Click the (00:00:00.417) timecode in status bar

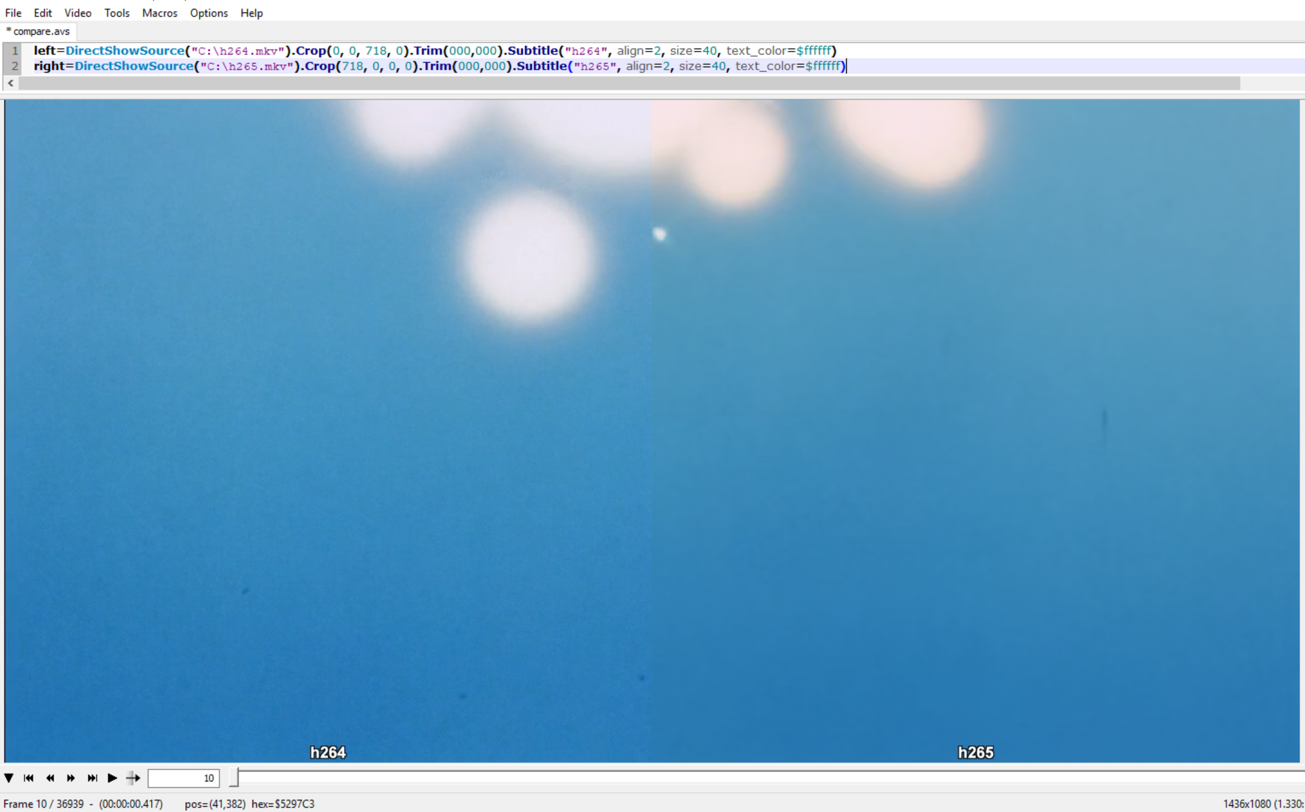pyautogui.click(x=131, y=804)
